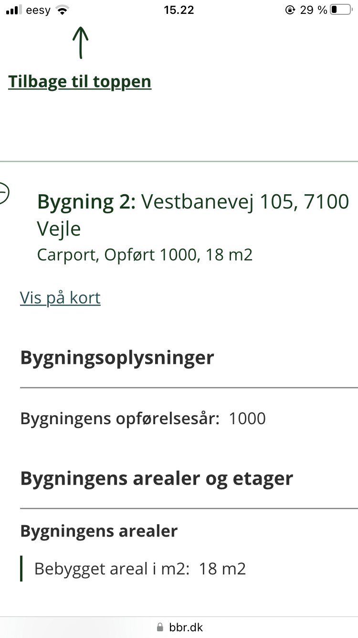Tap the eesy carrier label
Image resolution: width=358 pixels, height=638 pixels.
(x=38, y=10)
